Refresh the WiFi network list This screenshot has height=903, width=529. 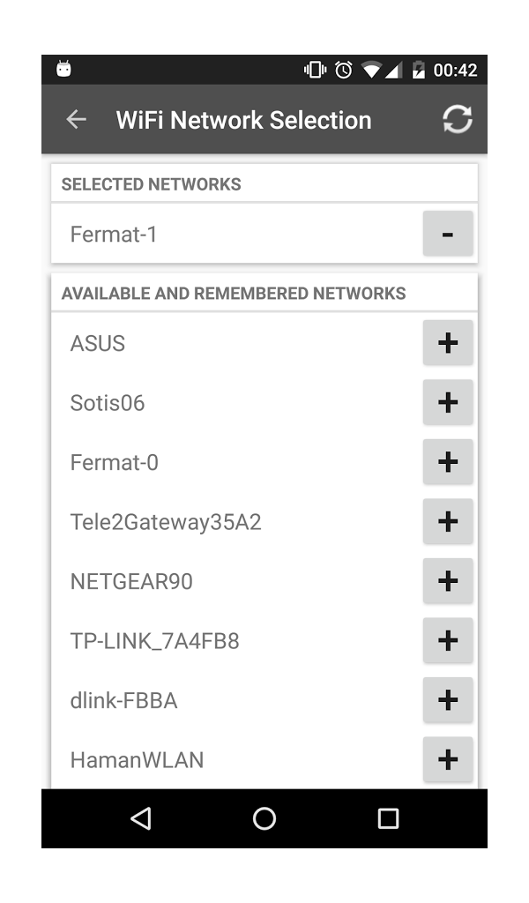click(x=457, y=120)
